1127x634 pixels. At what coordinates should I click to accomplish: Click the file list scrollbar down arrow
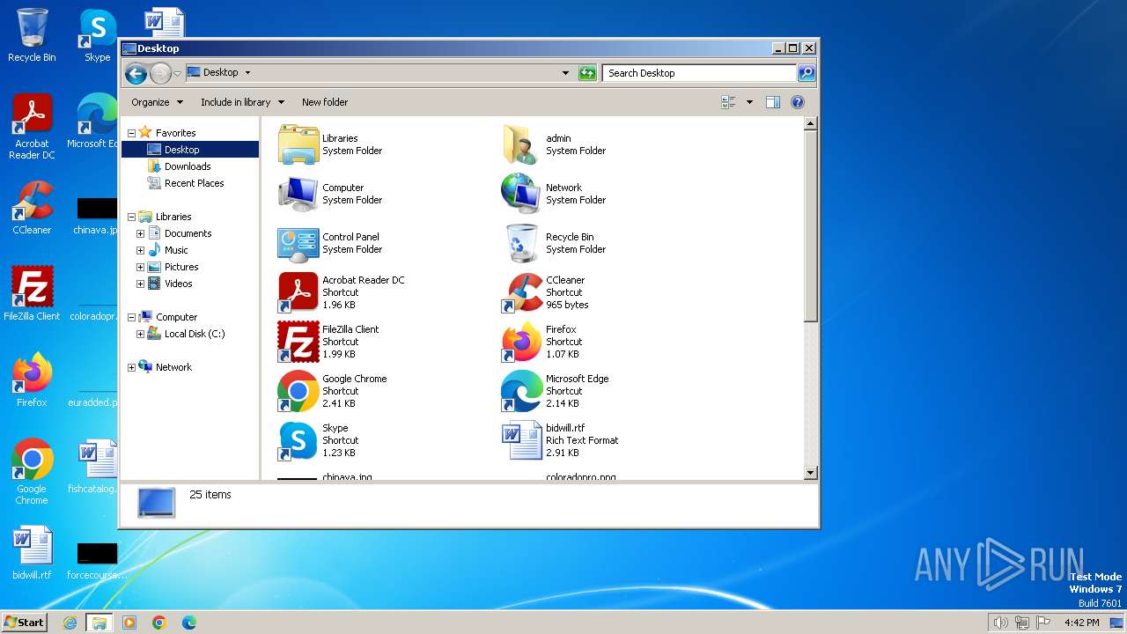[x=811, y=473]
